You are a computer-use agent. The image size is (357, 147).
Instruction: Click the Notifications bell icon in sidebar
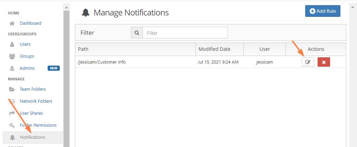click(x=12, y=137)
